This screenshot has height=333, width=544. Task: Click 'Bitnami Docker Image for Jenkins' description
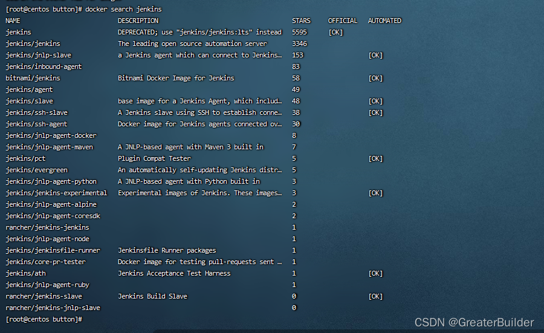(176, 78)
